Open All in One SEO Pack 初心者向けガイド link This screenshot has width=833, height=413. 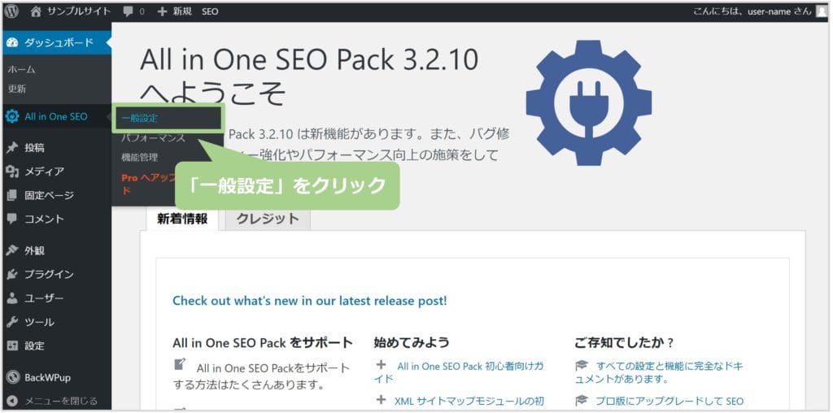459,372
